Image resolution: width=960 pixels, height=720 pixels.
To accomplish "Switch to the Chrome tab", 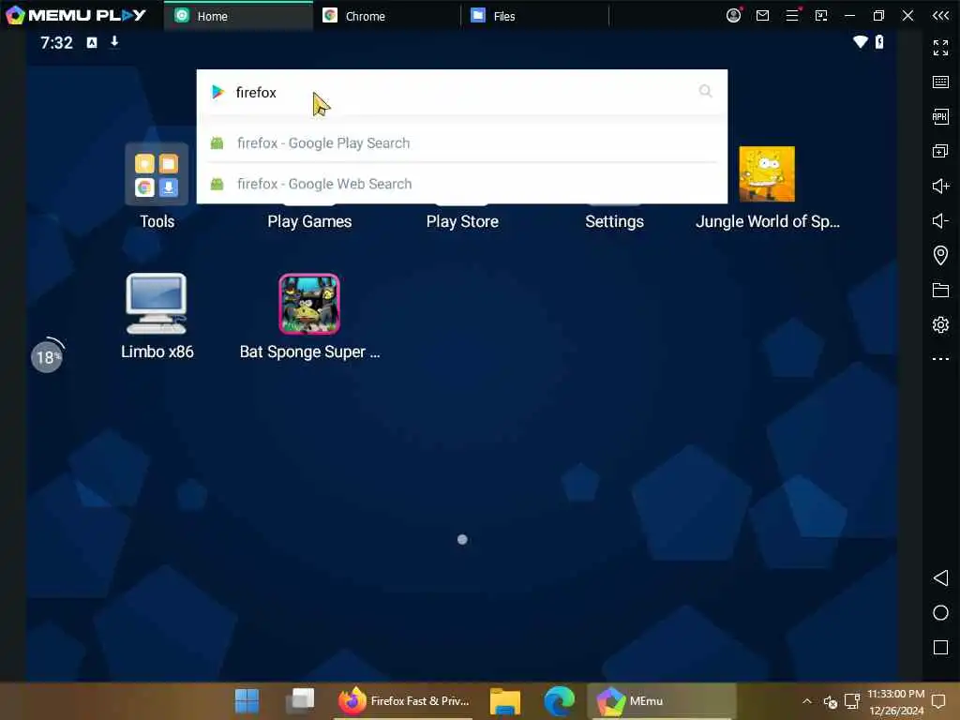I will (387, 16).
